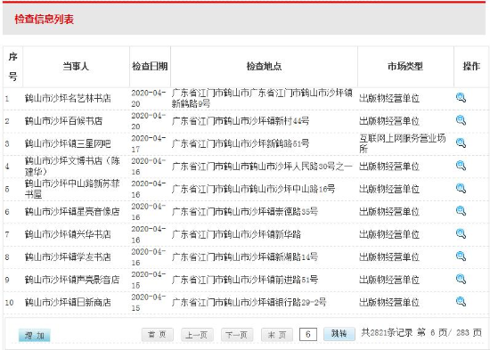Click the 检查信息列表 heading
The width and height of the screenshot is (490, 350).
(44, 20)
